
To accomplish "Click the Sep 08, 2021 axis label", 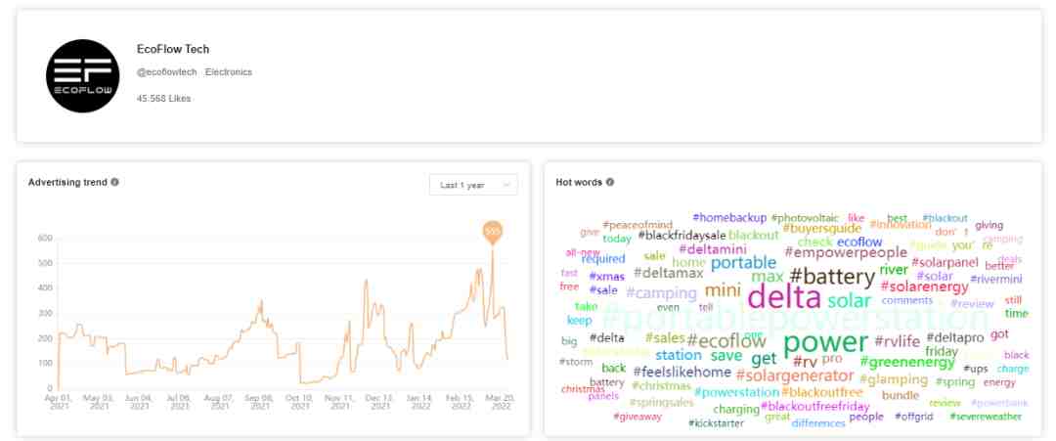I will (x=258, y=402).
